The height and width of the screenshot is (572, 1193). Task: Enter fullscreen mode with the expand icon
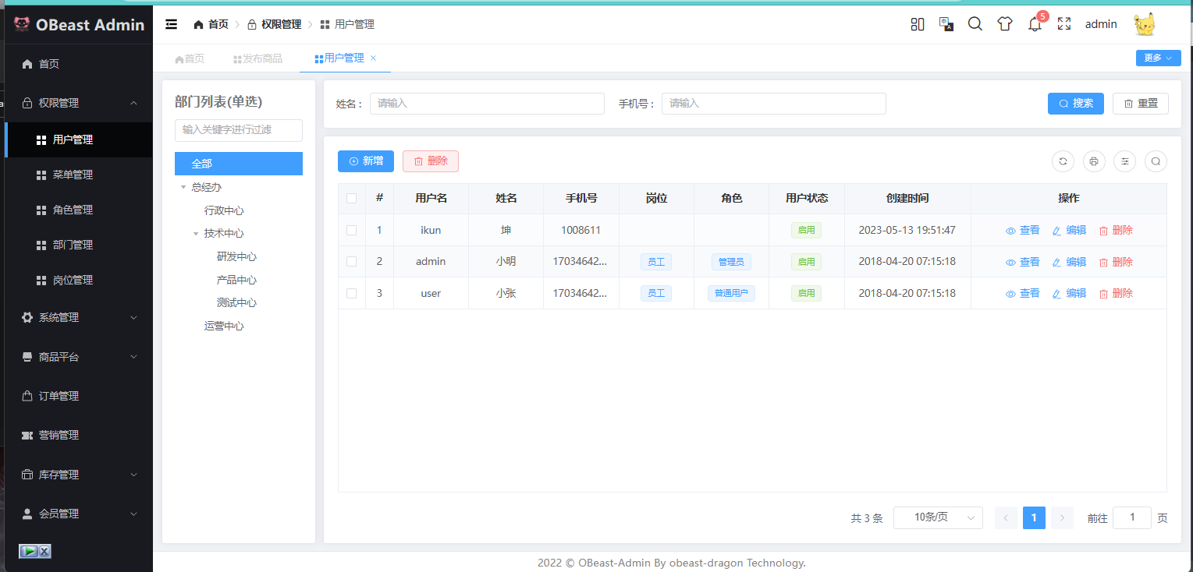(1063, 24)
